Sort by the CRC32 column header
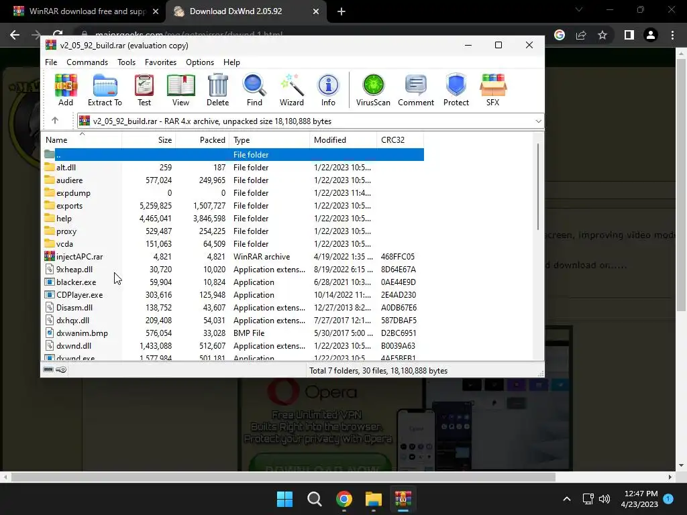The width and height of the screenshot is (687, 515). 400,140
